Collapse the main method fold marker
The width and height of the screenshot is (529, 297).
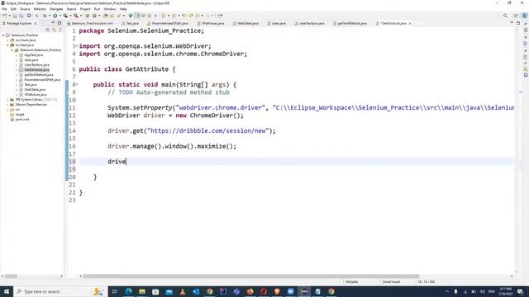pos(77,84)
